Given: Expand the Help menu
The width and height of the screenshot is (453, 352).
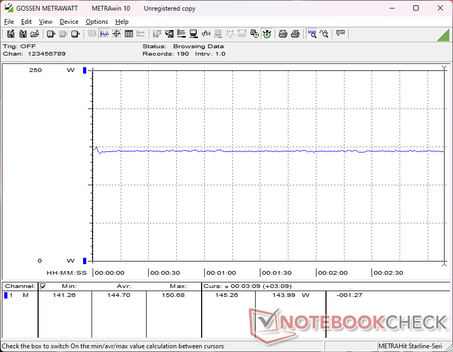Looking at the screenshot, I should 122,22.
